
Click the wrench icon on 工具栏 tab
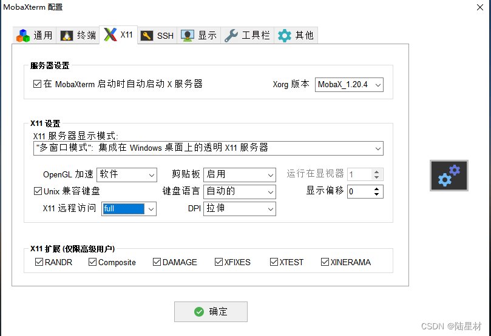(x=231, y=36)
